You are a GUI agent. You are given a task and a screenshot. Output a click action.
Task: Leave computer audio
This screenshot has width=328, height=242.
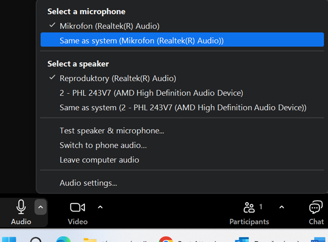point(99,160)
